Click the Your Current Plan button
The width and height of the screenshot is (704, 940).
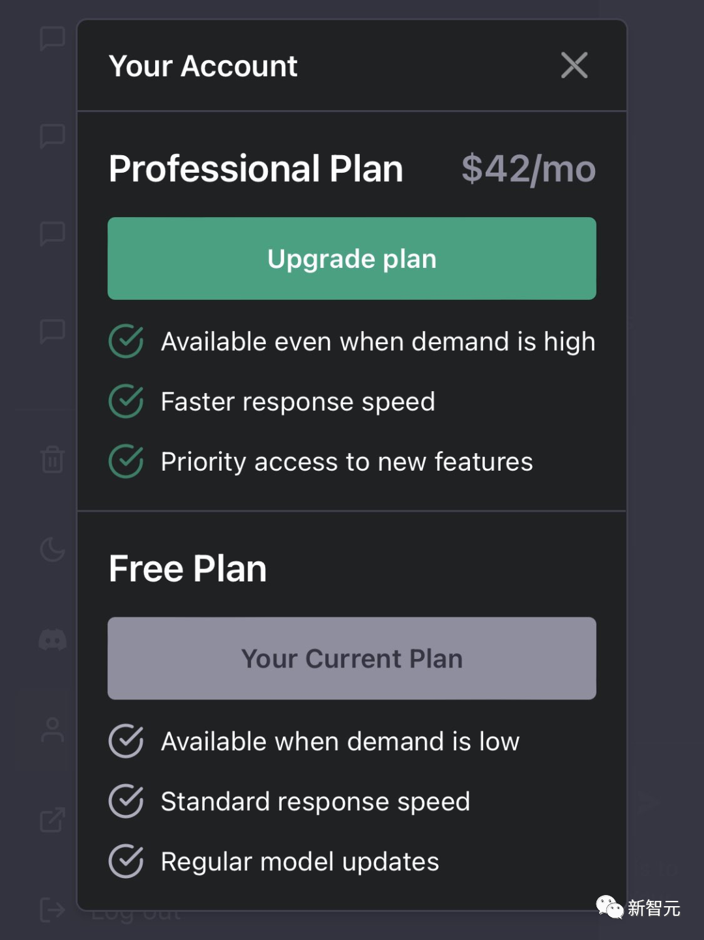(x=351, y=658)
